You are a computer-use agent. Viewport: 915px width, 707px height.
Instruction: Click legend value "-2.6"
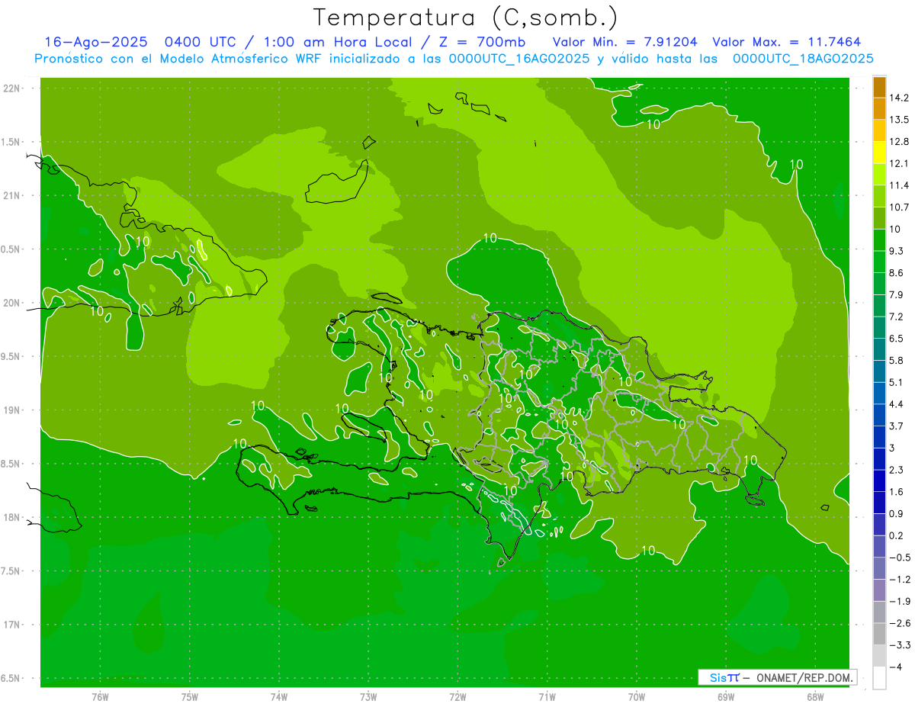point(900,623)
